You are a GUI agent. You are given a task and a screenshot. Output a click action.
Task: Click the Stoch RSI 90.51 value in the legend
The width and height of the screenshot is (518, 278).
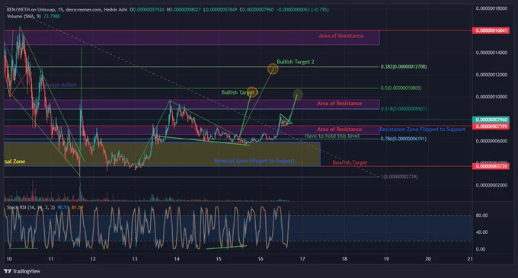pyautogui.click(x=62, y=207)
